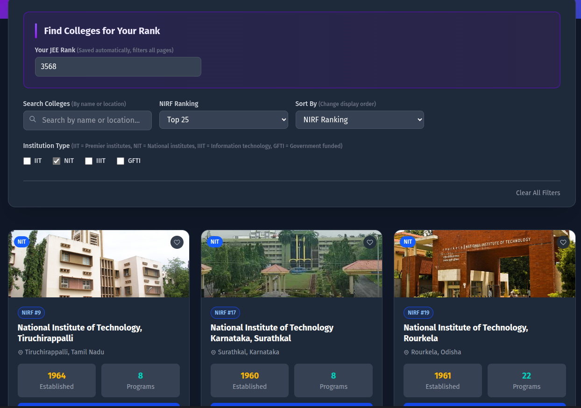Click the NIT tag on Rourkela photo

408,242
